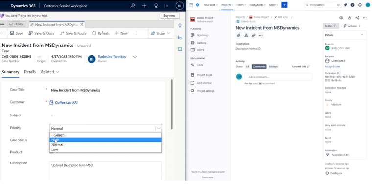
Task: Click New in the Dynamics command bar
Action: pyautogui.click(x=121, y=33)
